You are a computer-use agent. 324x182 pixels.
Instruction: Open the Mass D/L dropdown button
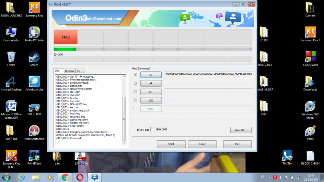click(241, 130)
